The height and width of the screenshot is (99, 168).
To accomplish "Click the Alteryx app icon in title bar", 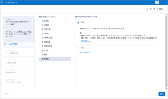I will pos(2,2).
